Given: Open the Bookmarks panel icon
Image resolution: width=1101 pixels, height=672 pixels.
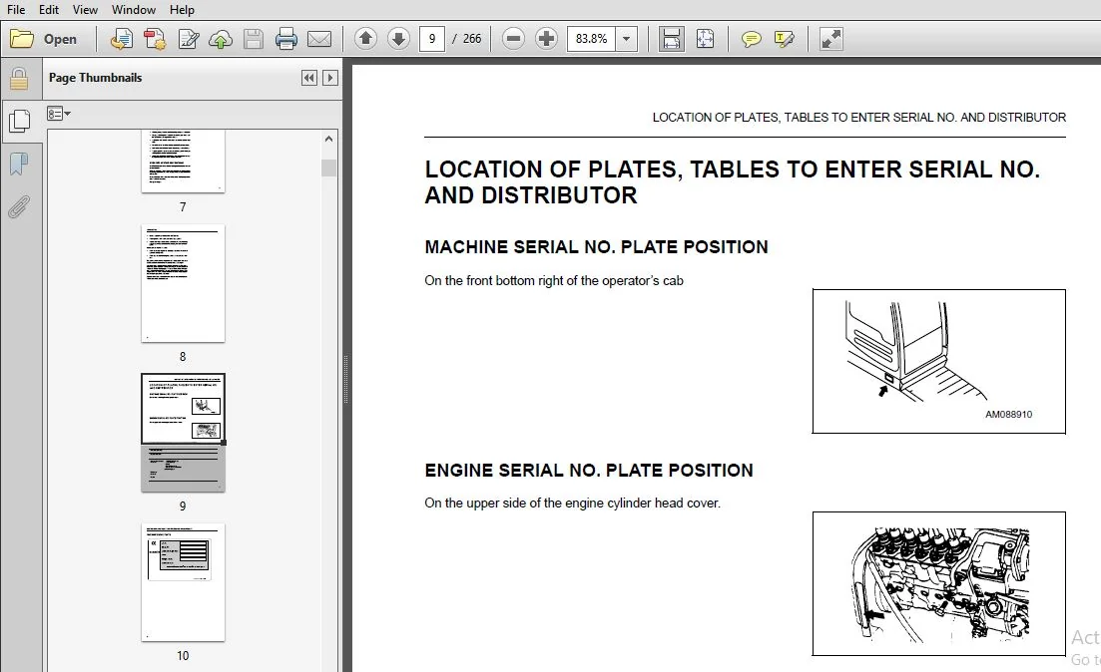Looking at the screenshot, I should [19, 165].
